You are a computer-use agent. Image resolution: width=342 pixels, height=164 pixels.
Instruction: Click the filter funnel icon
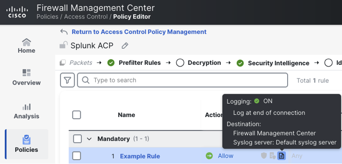(67, 80)
